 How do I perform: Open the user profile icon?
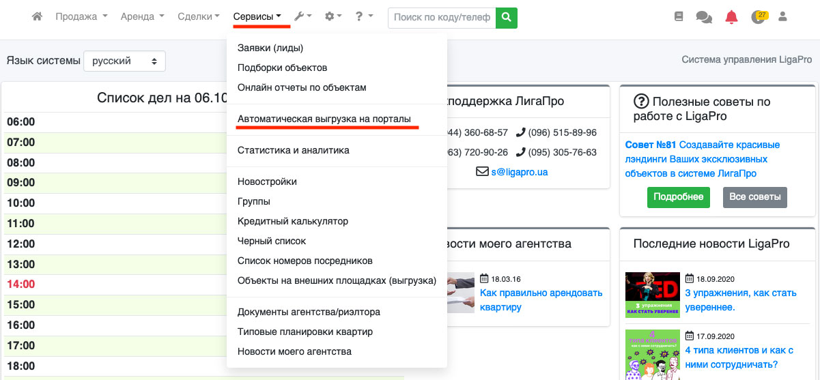(x=782, y=16)
